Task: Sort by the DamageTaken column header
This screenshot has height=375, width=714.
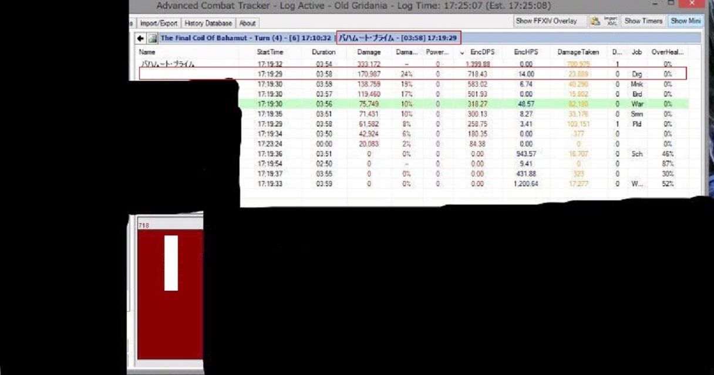Action: point(578,52)
